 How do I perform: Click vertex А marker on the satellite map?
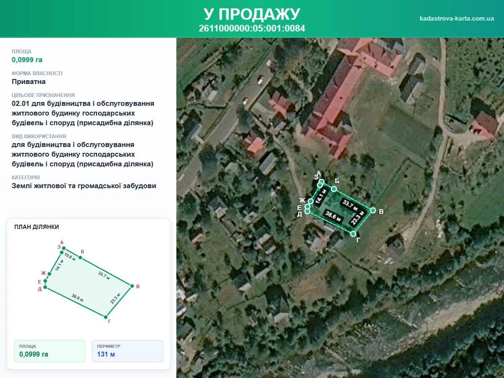(322, 181)
